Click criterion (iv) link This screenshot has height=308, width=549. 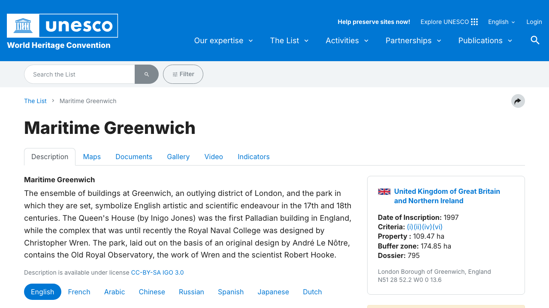427,227
